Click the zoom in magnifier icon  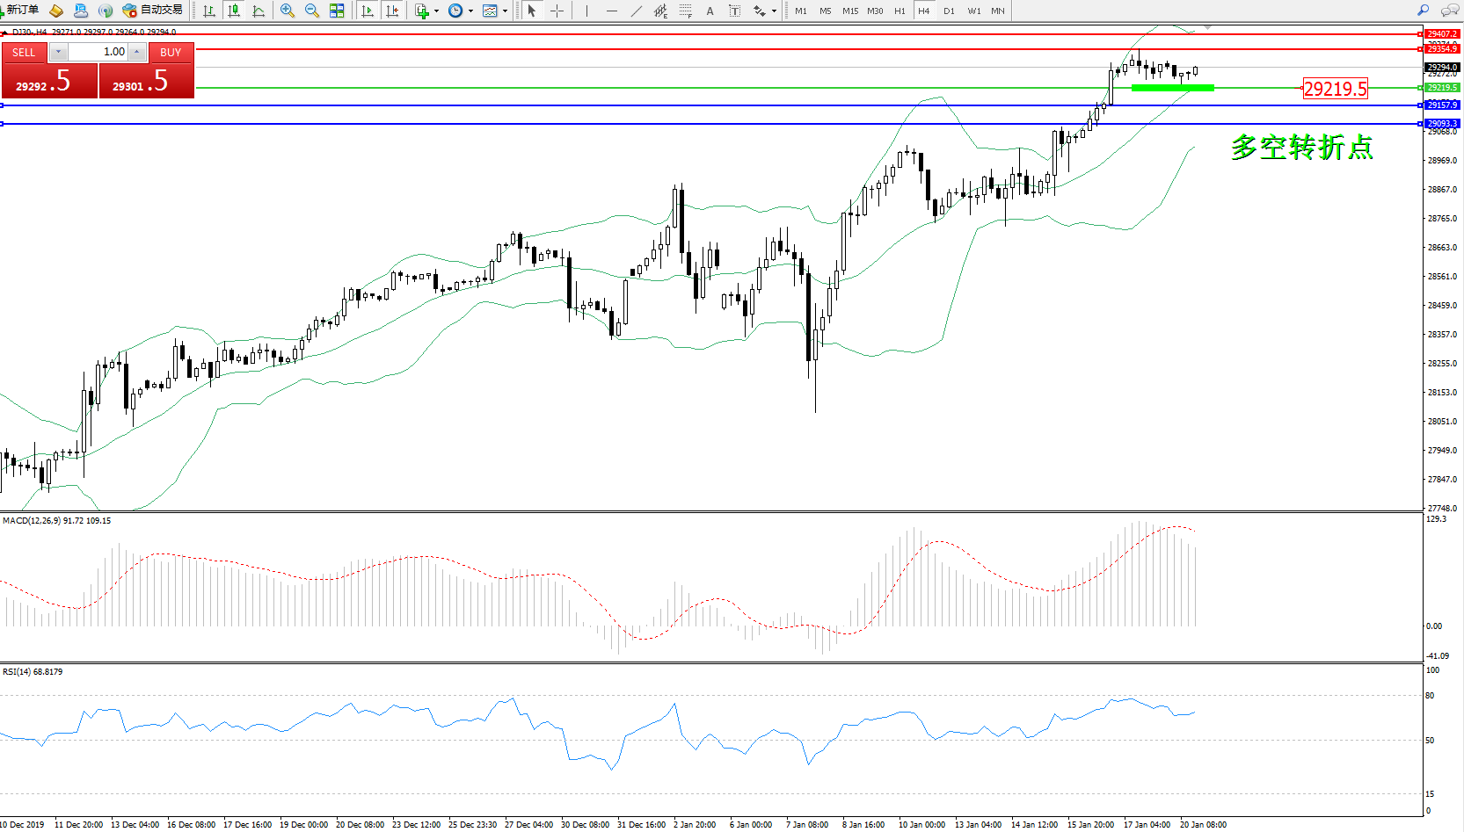pyautogui.click(x=287, y=11)
